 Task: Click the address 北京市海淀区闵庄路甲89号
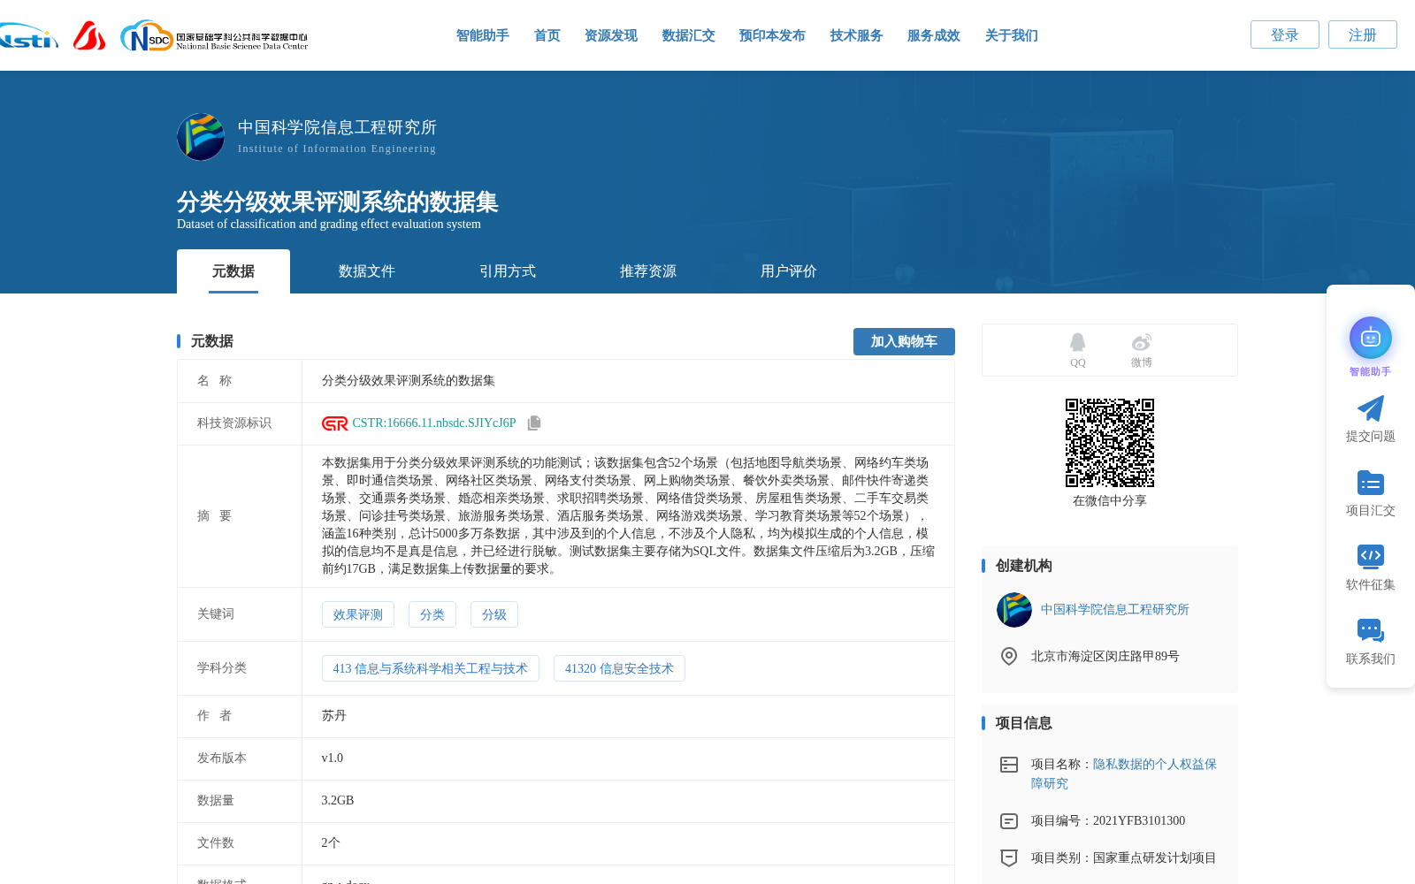click(x=1105, y=656)
